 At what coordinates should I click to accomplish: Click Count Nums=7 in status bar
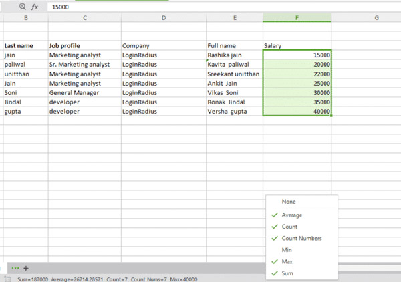click(x=148, y=279)
